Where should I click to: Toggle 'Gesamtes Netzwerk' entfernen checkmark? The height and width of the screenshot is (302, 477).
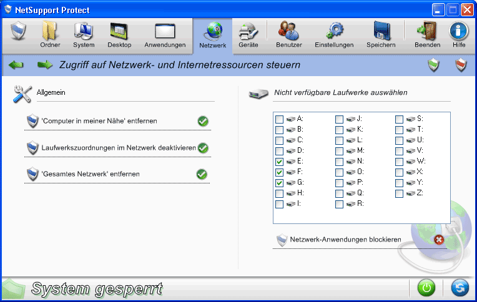pos(202,174)
